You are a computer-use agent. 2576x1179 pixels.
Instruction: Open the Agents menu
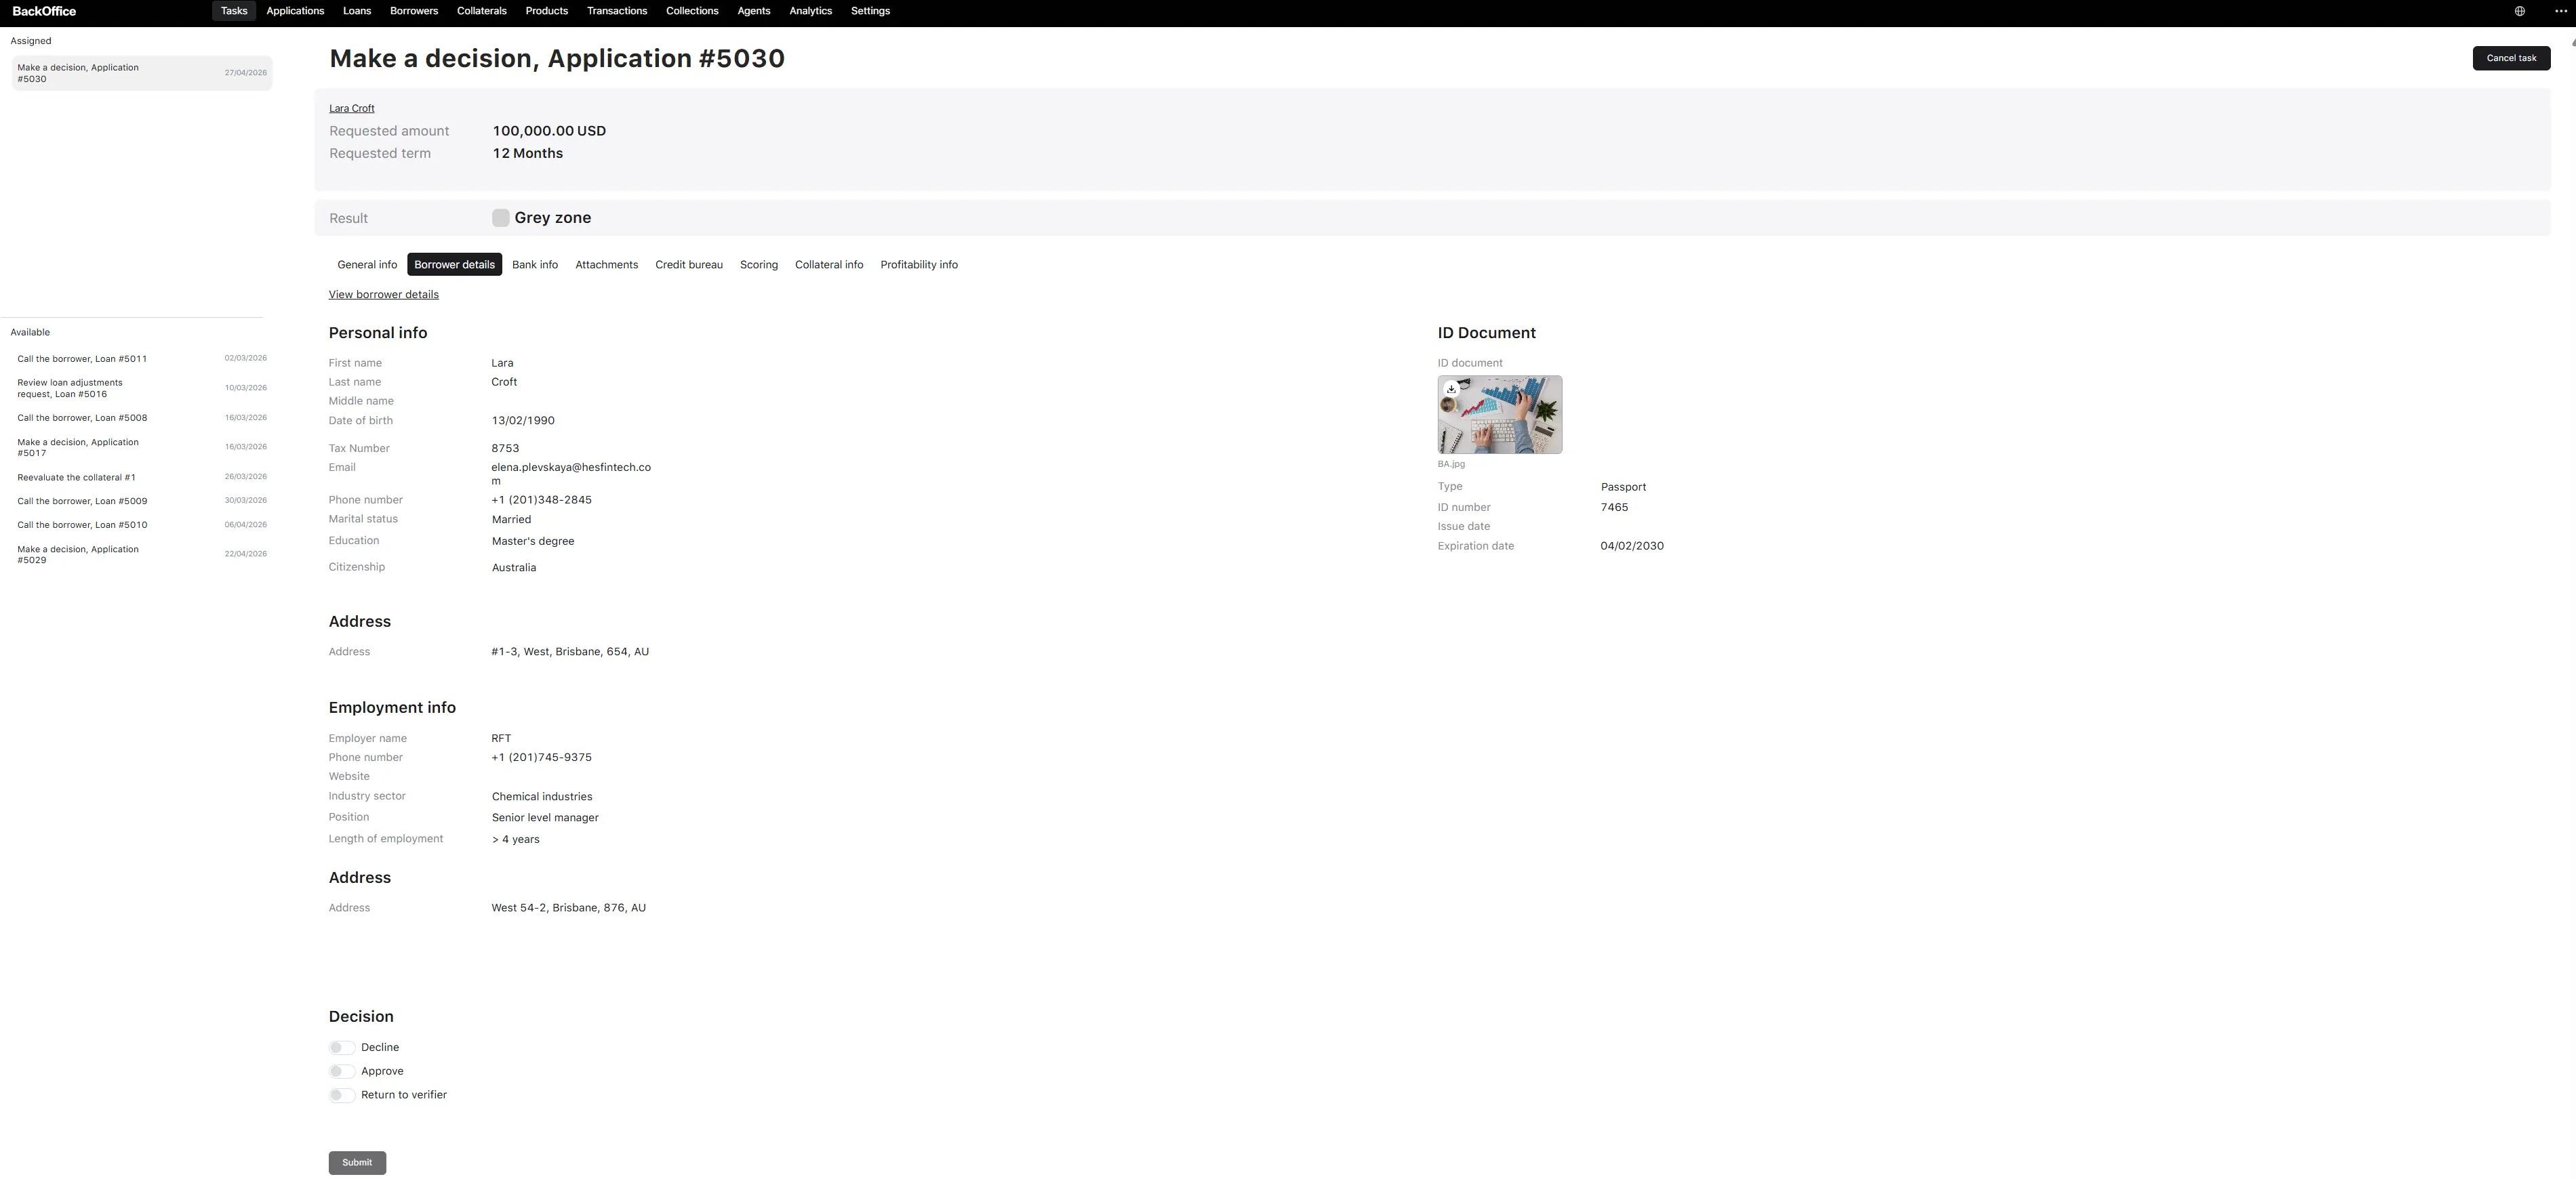(754, 11)
